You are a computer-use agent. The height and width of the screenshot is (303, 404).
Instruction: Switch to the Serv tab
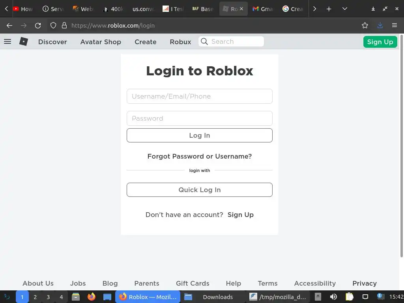point(53,9)
